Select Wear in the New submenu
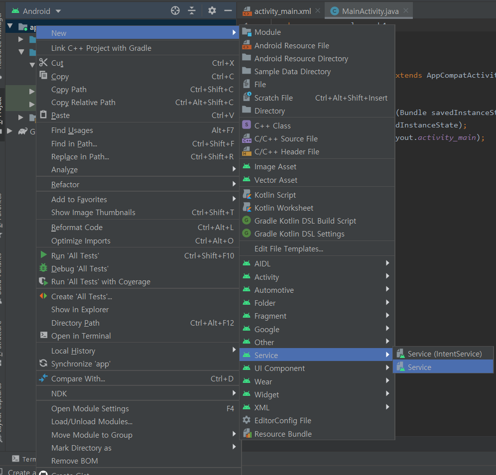The image size is (496, 475). pos(317,381)
